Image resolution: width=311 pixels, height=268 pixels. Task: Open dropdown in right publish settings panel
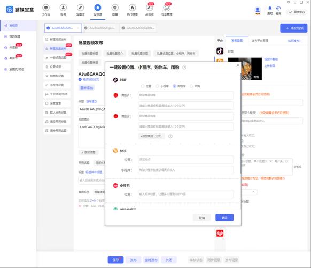click(250, 192)
